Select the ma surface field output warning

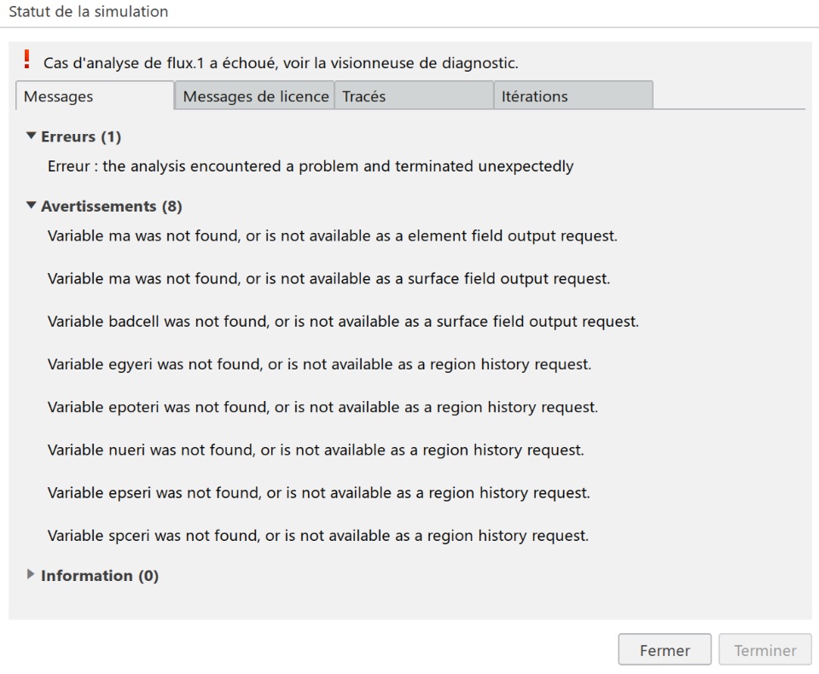[329, 279]
